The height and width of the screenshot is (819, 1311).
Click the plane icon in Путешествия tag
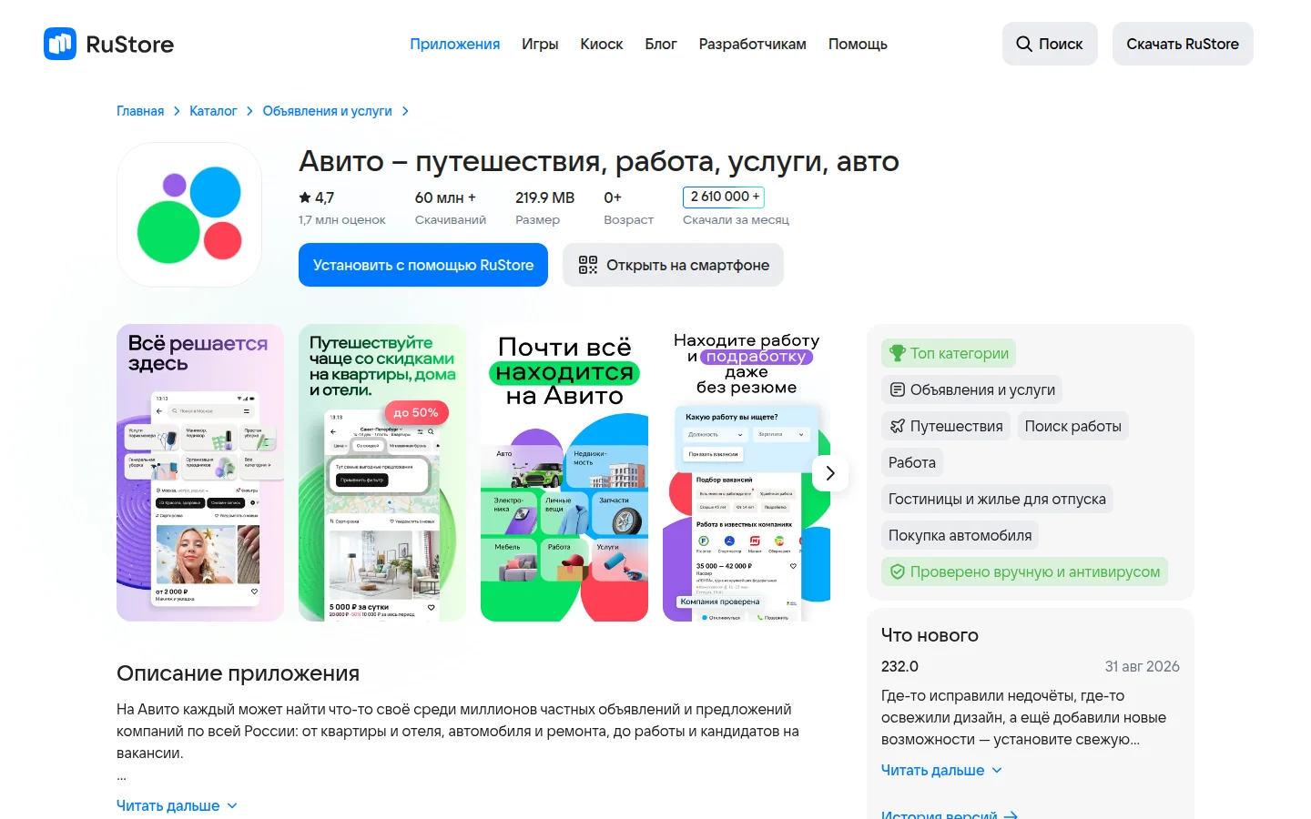(898, 426)
